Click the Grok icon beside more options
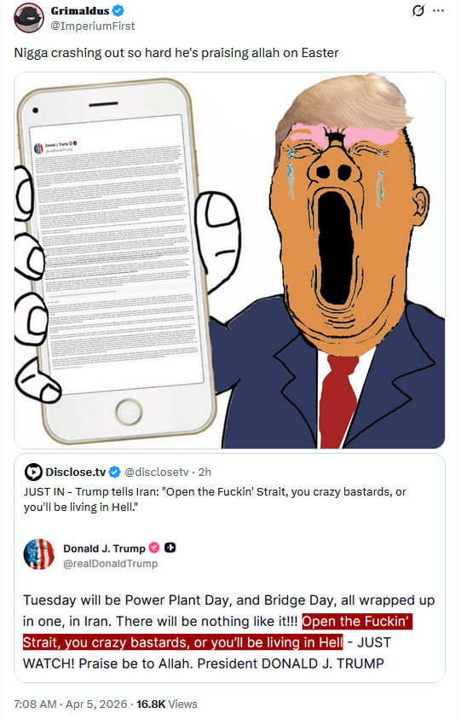467x719 pixels. [418, 10]
